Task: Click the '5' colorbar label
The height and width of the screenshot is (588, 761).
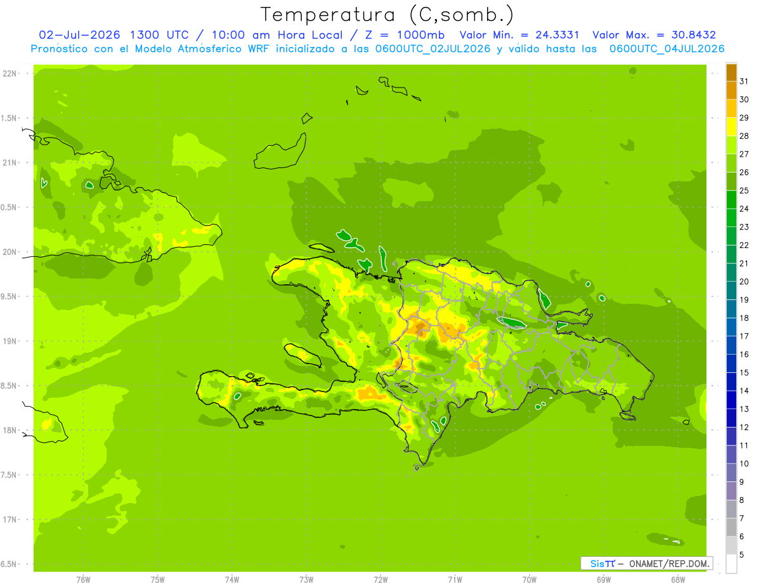Action: (742, 555)
